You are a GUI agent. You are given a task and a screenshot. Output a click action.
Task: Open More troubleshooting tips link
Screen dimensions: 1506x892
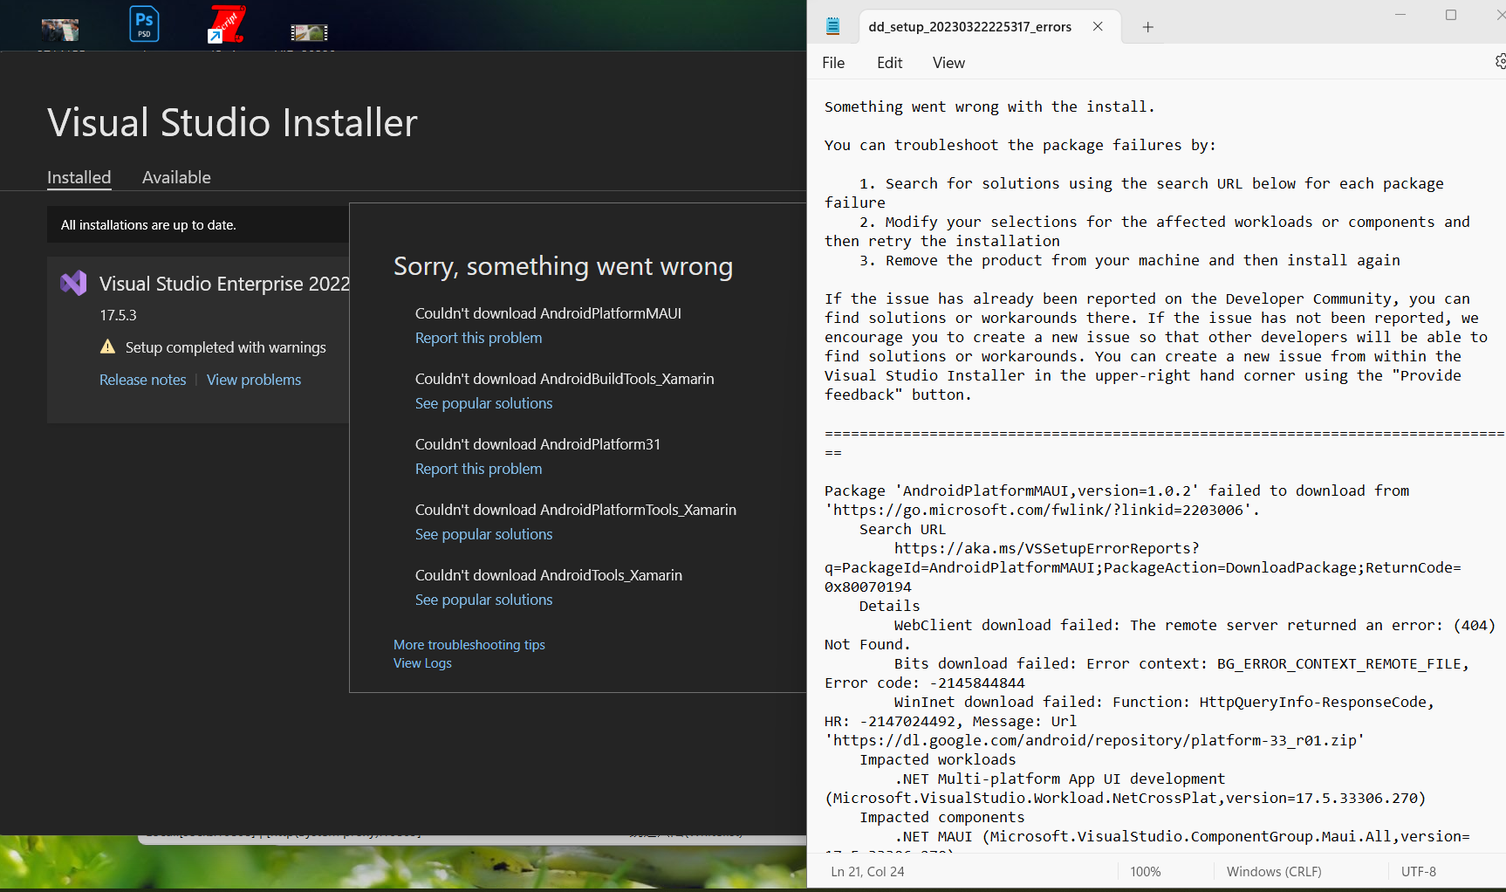[469, 644]
